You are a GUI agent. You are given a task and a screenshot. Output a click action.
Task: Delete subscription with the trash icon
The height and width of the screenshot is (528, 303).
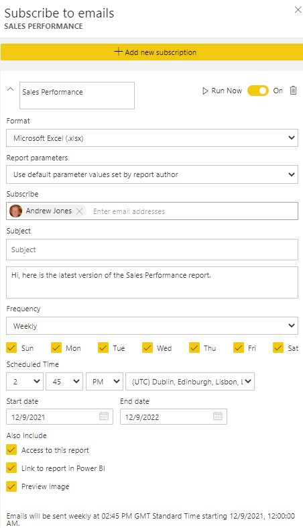[293, 91]
